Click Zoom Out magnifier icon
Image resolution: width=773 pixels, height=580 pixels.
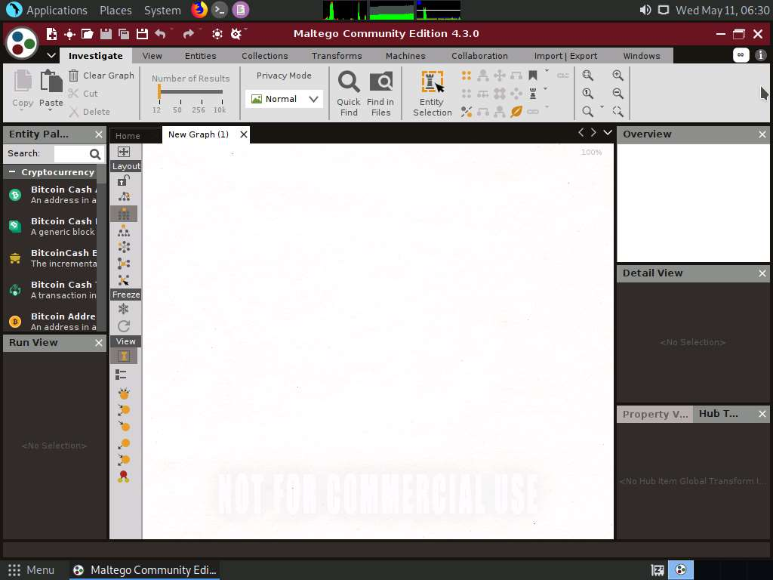coord(617,93)
